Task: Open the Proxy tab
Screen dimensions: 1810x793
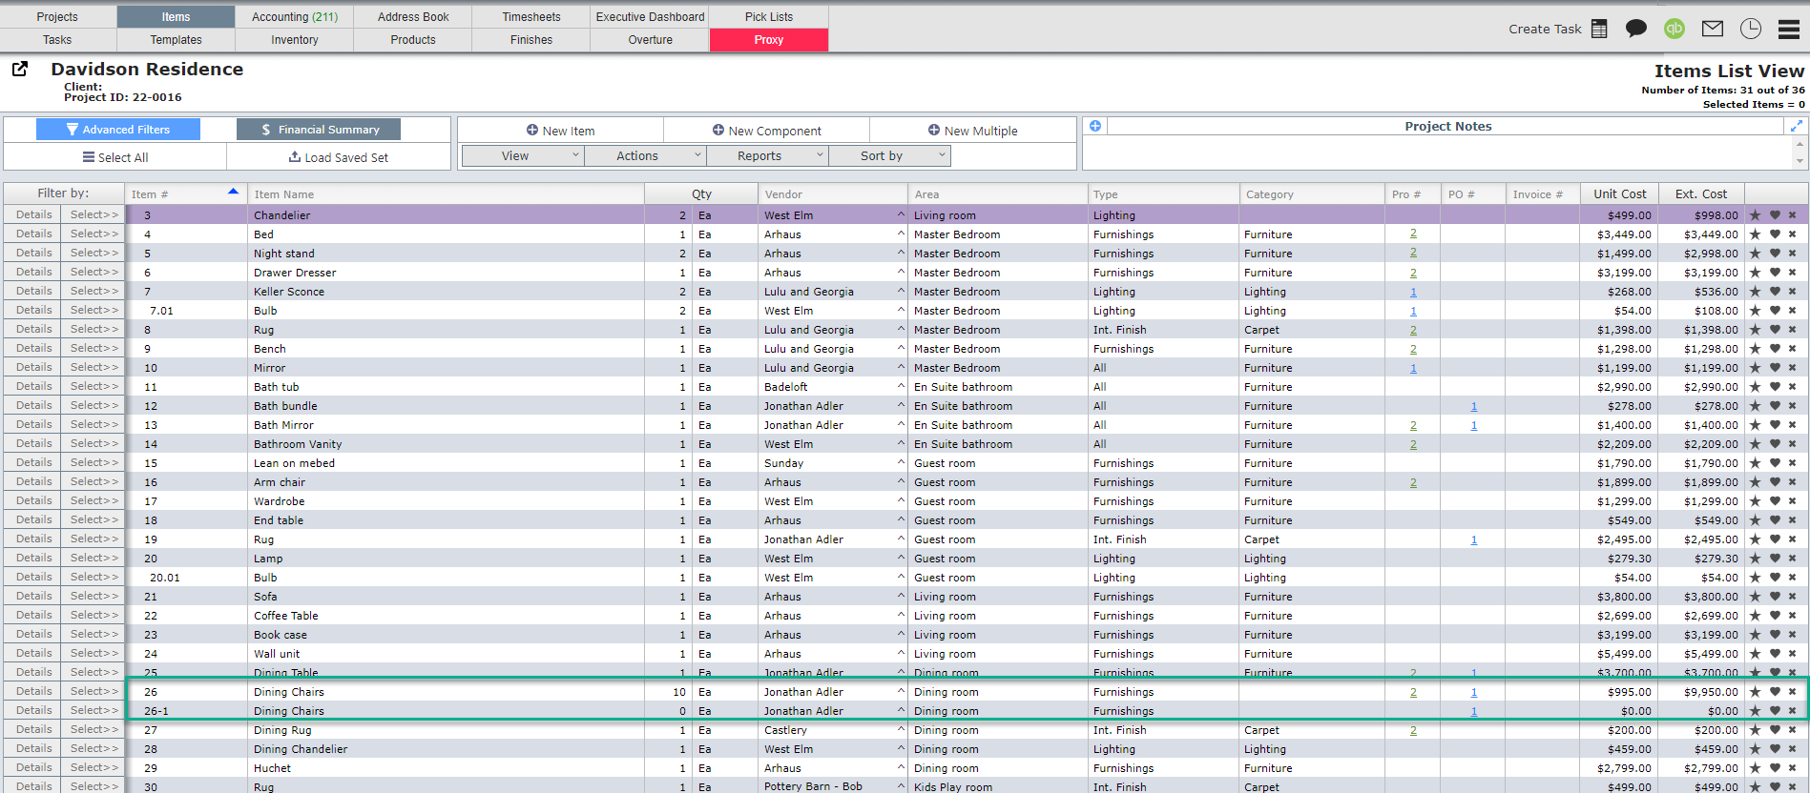Action: (769, 39)
